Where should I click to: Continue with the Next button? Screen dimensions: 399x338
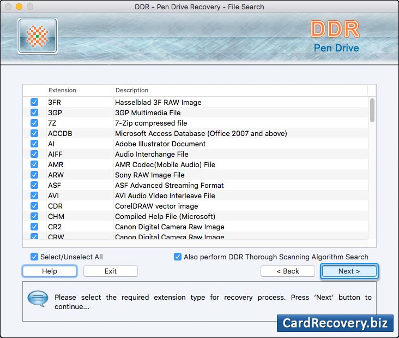point(349,271)
